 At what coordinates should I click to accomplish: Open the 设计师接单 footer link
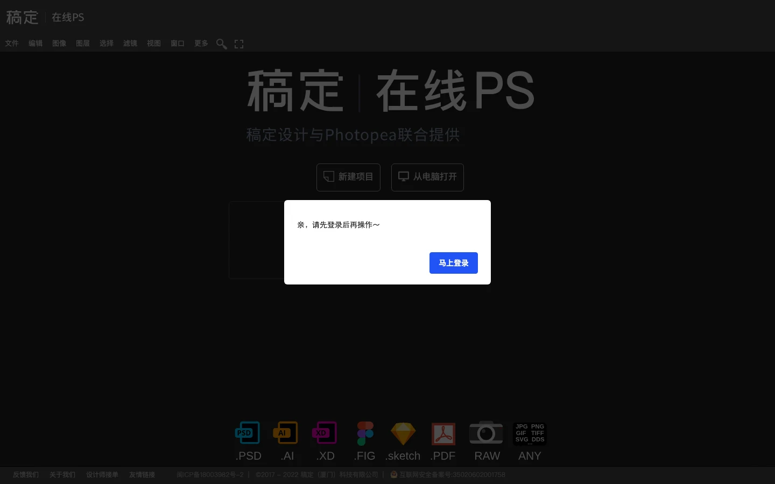click(102, 475)
